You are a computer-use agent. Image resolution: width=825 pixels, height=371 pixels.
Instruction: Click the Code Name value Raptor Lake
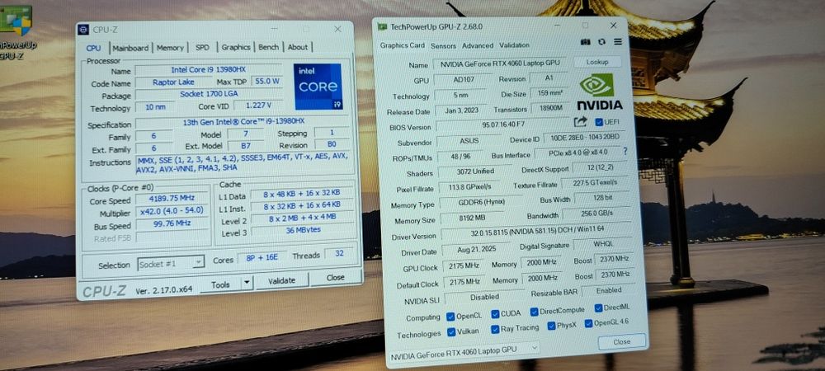173,82
